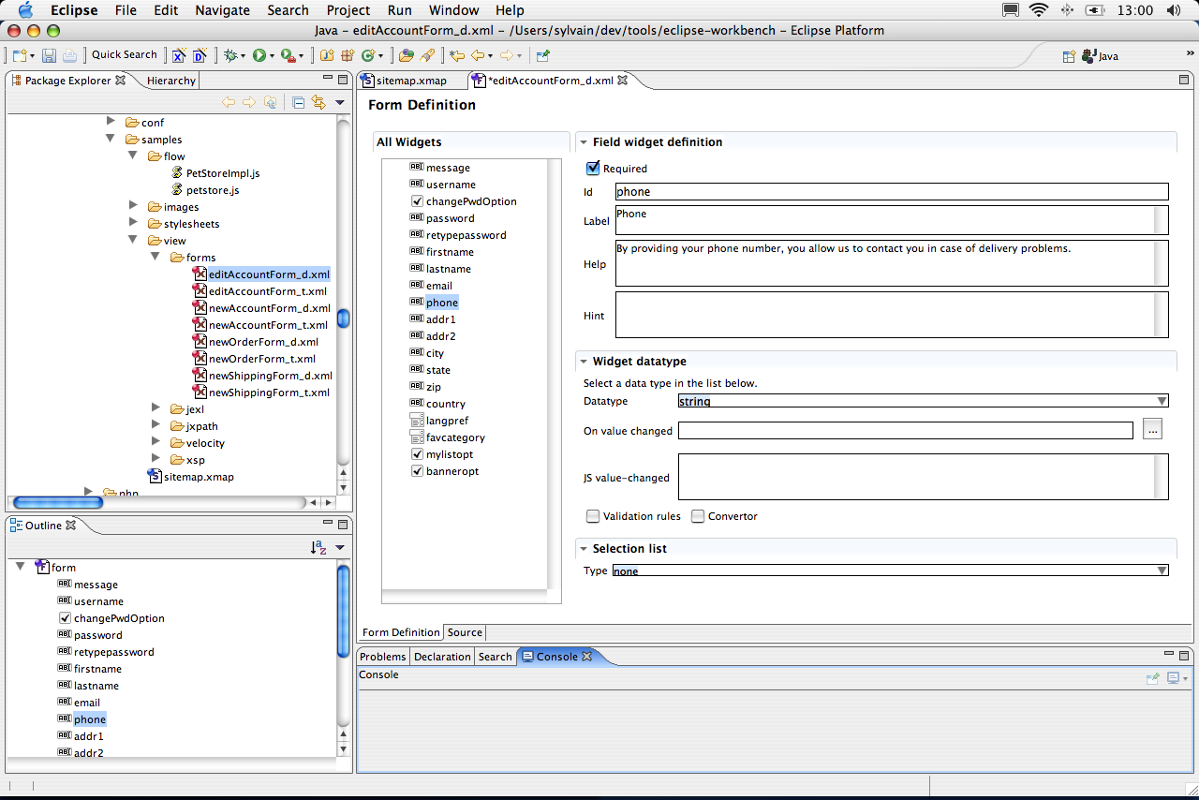Click into the Hint text field
Image resolution: width=1199 pixels, height=800 pixels.
point(885,315)
